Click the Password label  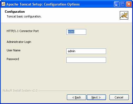pos(13,59)
